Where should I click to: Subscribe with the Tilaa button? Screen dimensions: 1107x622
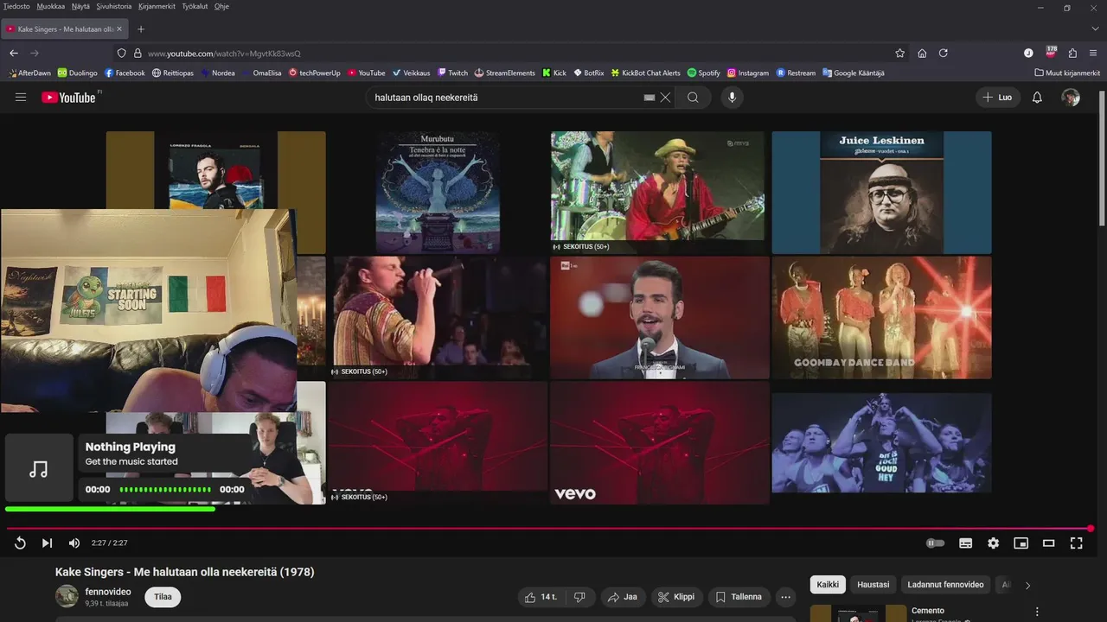pyautogui.click(x=163, y=597)
